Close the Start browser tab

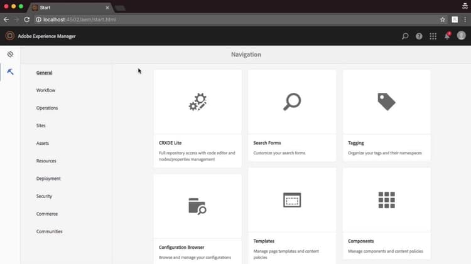click(107, 8)
